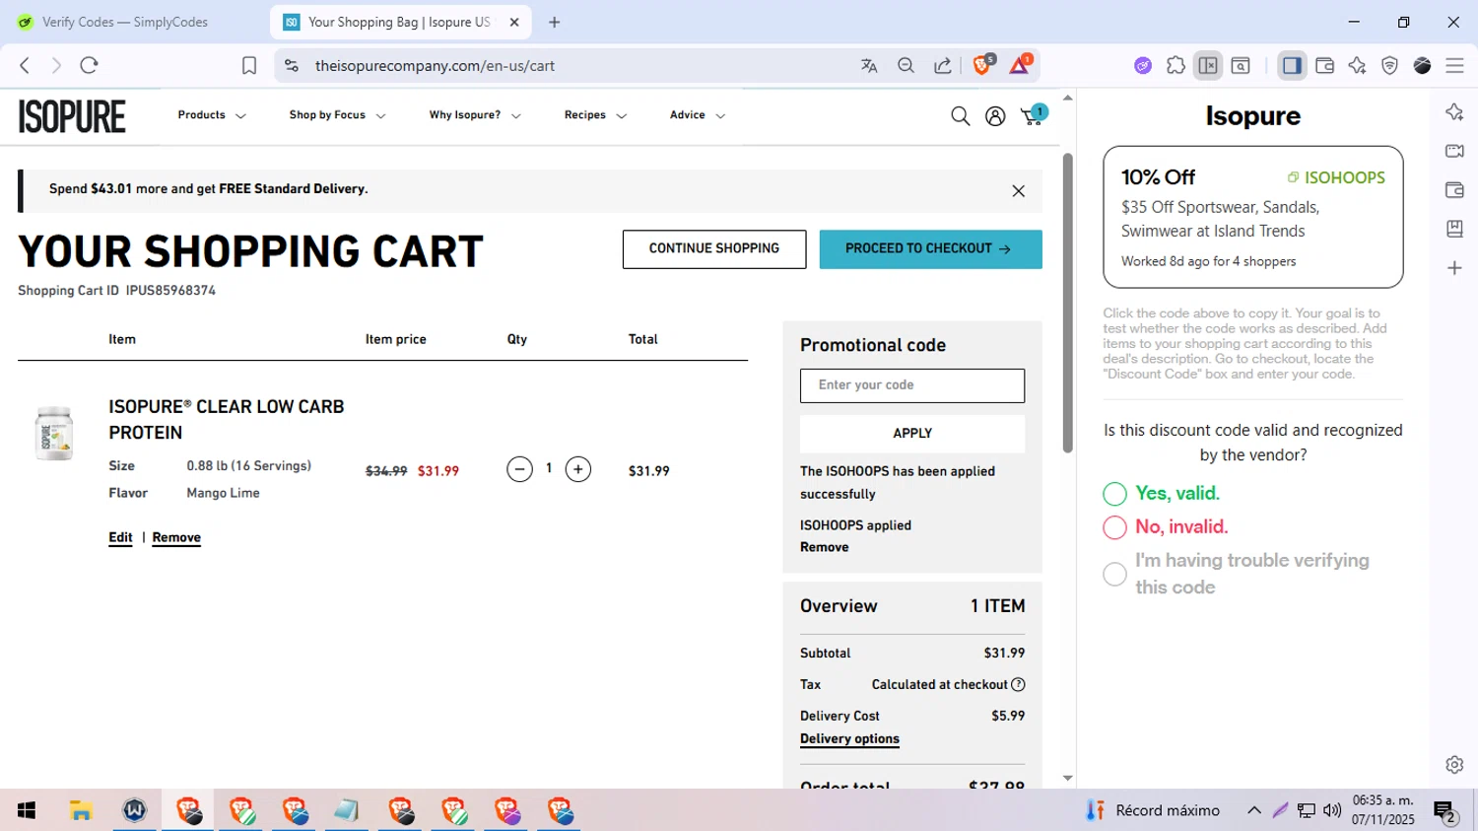Remove Isopure Clear Low Carb Protein from cart

point(176,537)
